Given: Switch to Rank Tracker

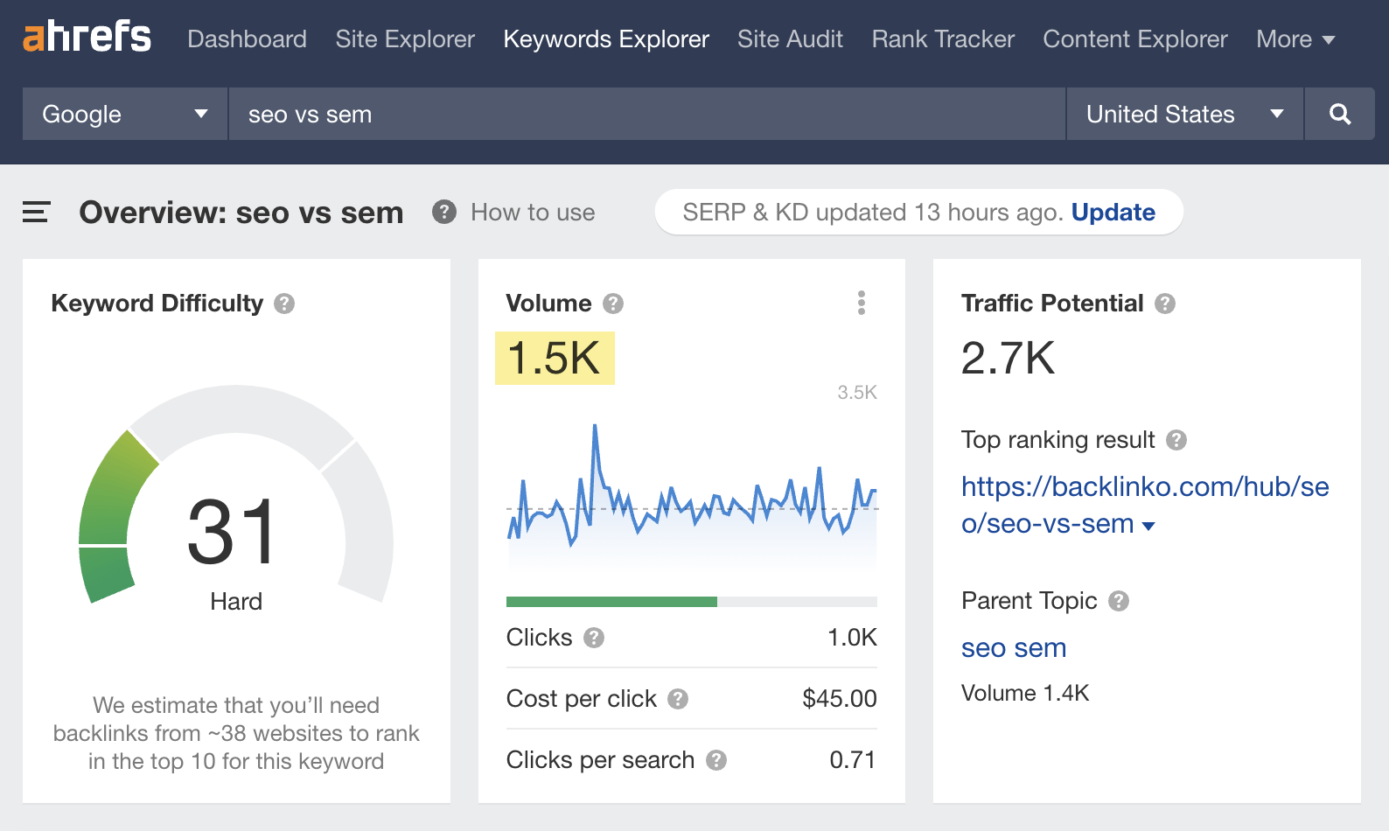Looking at the screenshot, I should (943, 39).
